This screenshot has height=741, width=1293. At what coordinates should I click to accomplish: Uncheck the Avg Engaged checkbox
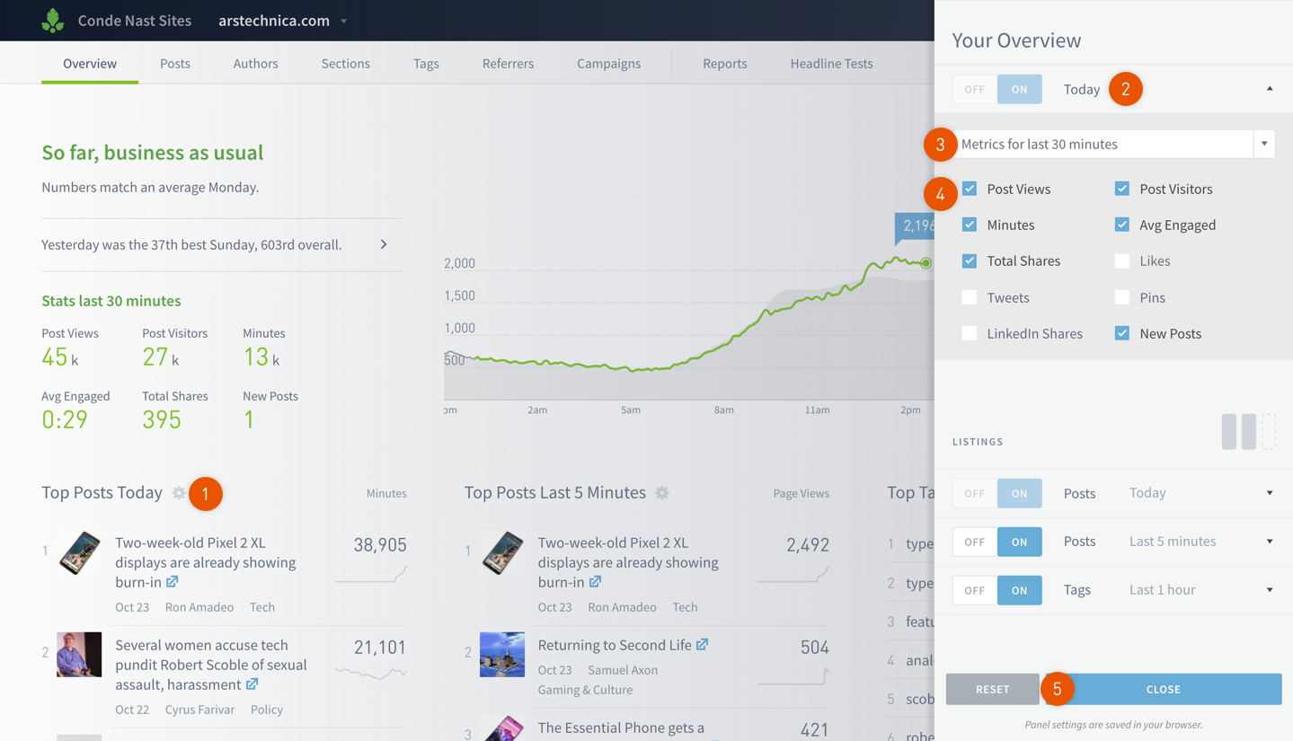pos(1122,225)
